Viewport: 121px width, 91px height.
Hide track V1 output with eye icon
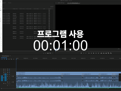click(x=9, y=74)
